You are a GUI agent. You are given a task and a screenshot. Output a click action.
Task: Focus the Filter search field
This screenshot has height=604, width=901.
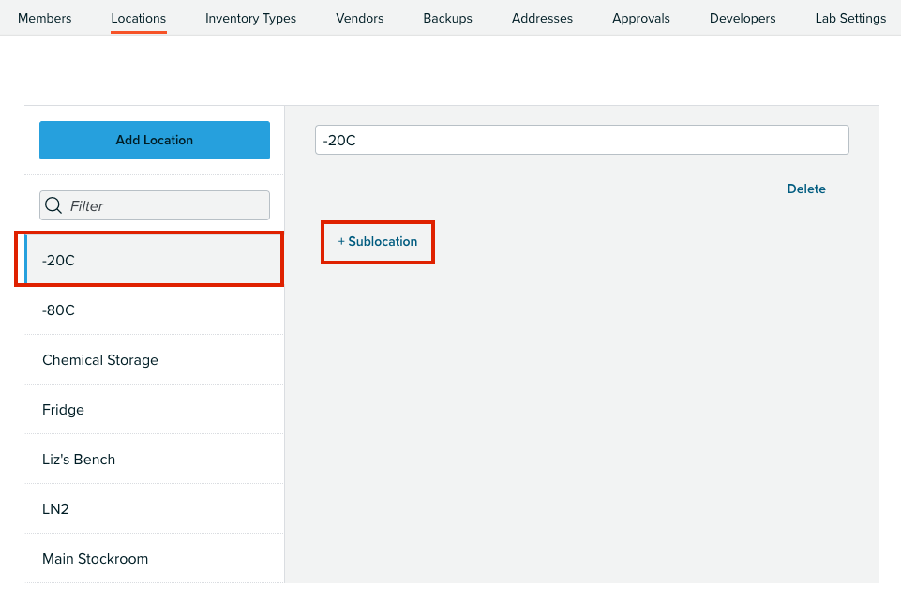(155, 205)
